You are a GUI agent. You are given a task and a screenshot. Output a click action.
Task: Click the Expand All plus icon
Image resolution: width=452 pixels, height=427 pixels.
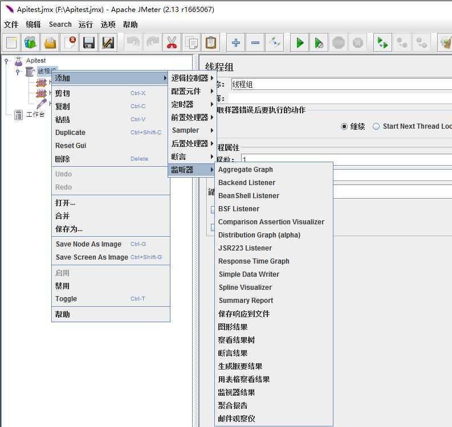coord(236,43)
